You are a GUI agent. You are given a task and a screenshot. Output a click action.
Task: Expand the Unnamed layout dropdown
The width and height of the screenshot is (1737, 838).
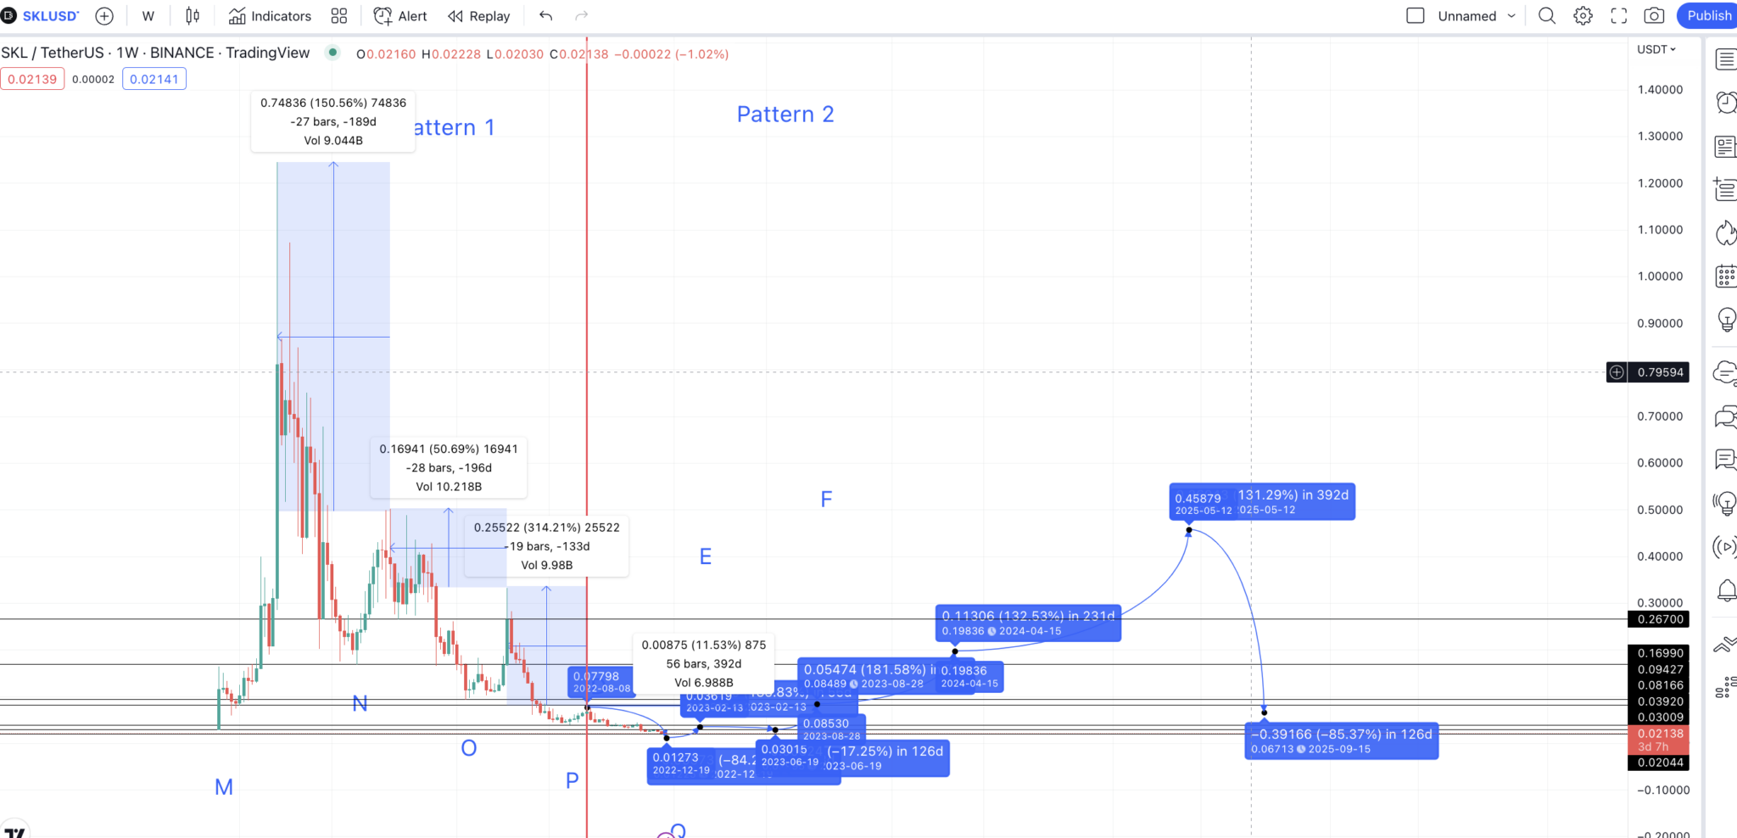tap(1477, 15)
